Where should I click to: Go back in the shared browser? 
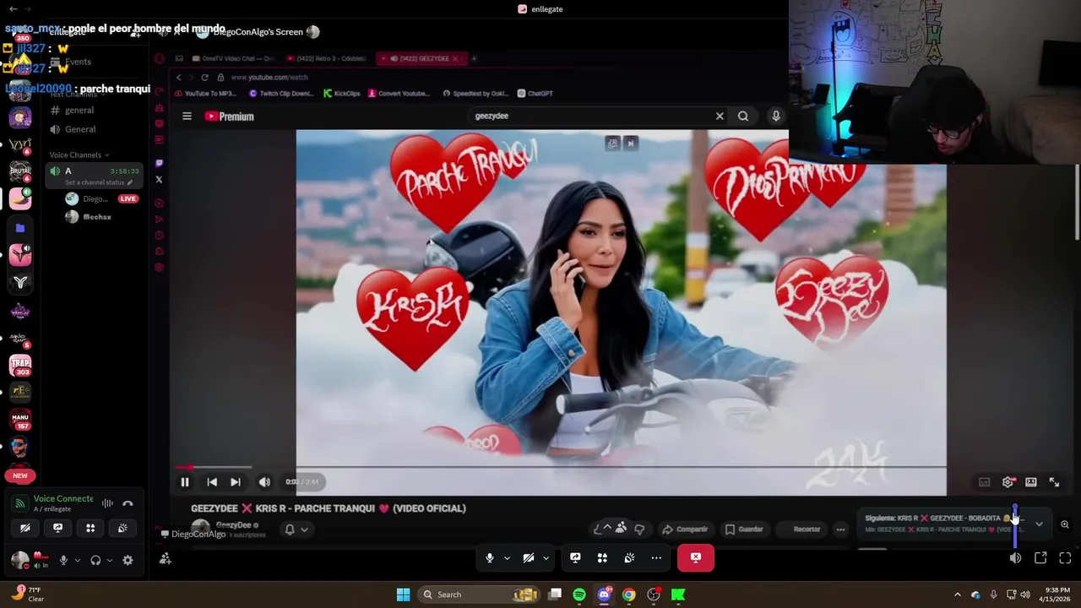178,77
